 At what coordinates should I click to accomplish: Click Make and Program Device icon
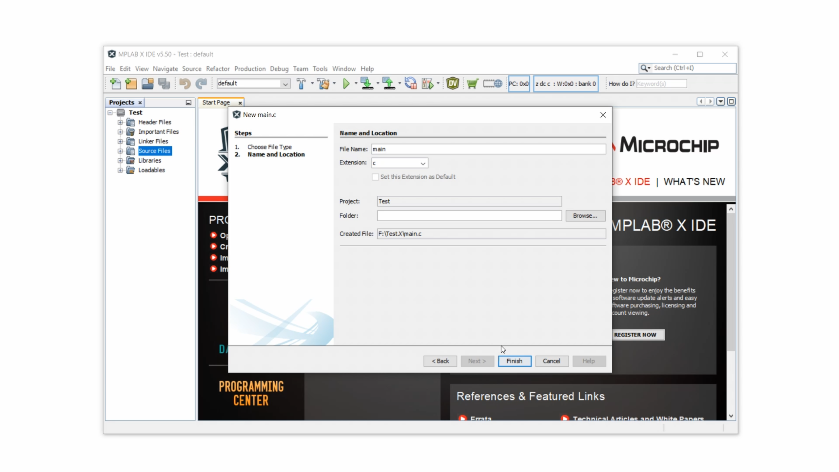pos(366,84)
